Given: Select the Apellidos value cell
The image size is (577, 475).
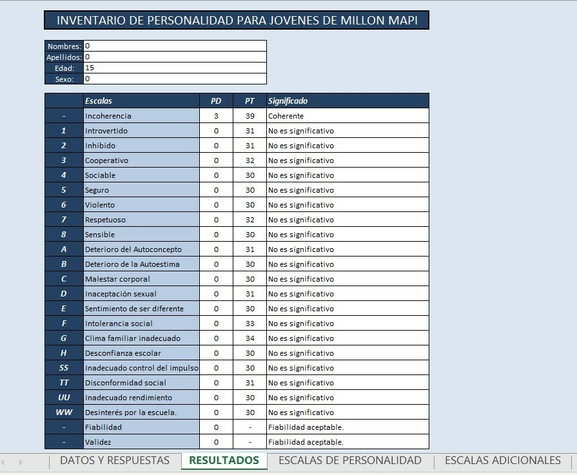Looking at the screenshot, I should coord(175,57).
